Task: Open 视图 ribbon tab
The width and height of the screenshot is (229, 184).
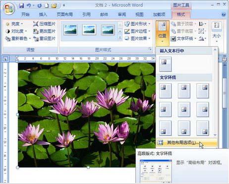Action: (139, 14)
